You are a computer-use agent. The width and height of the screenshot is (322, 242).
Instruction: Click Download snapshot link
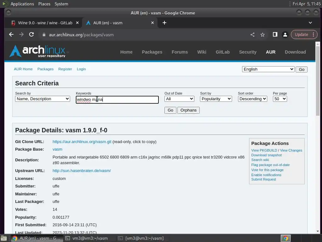266,155
